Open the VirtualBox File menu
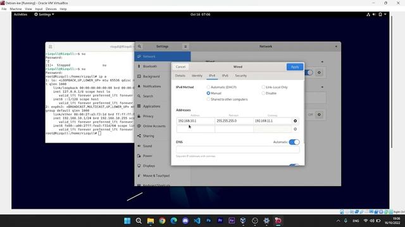The width and height of the screenshot is (405, 227). (x=4, y=9)
